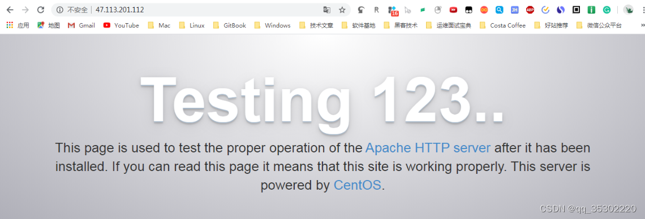645x219 pixels.
Task: Click the curved arrow extension icon
Action: click(361, 10)
